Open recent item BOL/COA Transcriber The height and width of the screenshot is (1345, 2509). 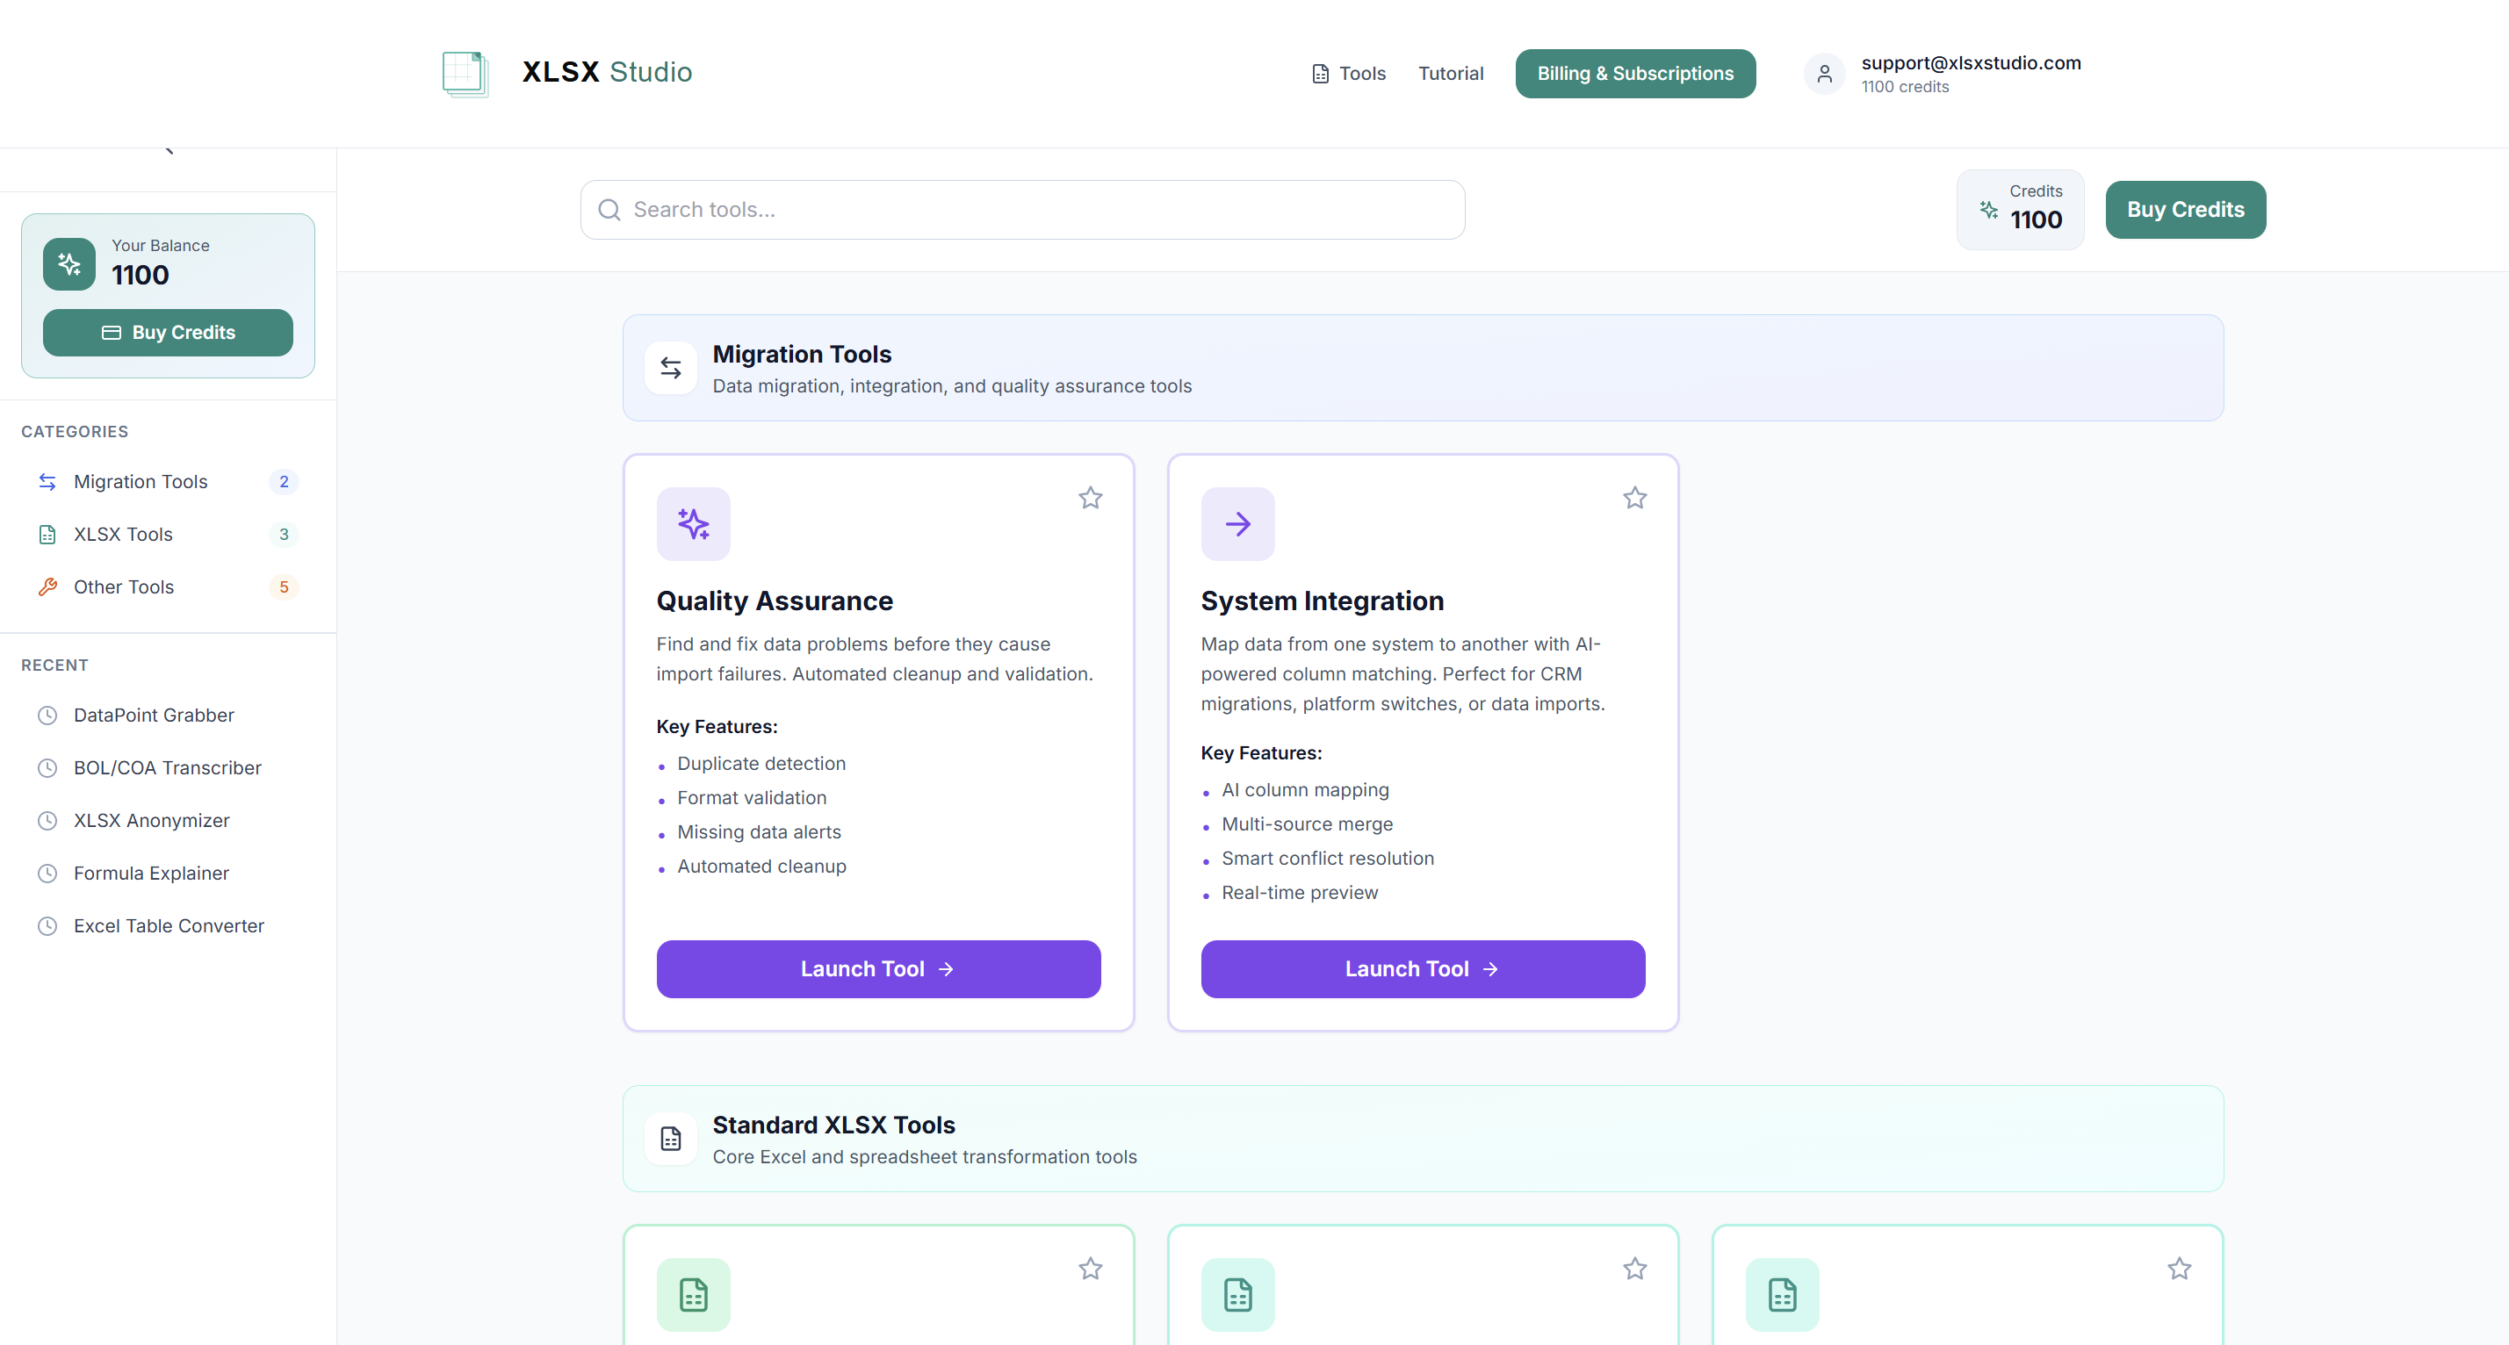click(x=168, y=767)
